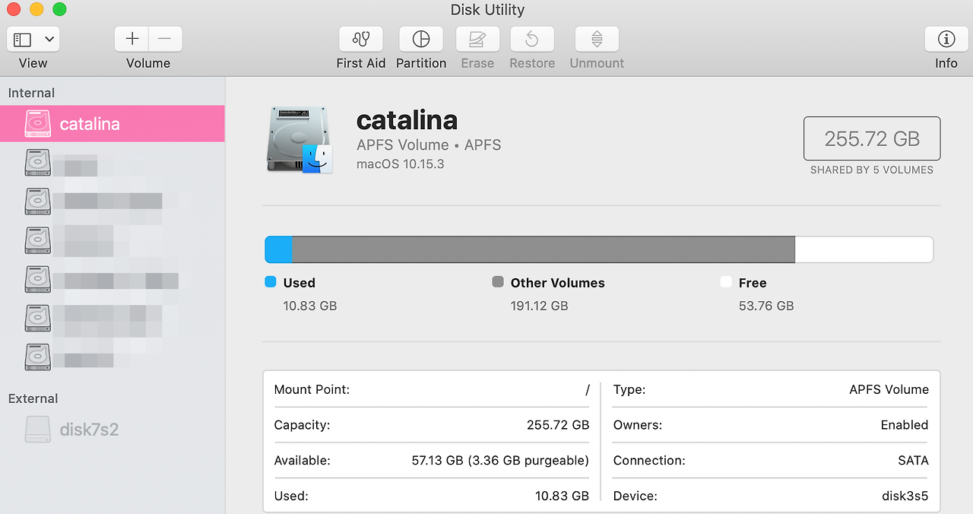This screenshot has width=973, height=514.
Task: Click the Restore toolbar icon
Action: (x=532, y=39)
